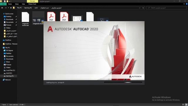Image resolution: width=188 pixels, height=106 pixels.
Task: Click This PC in the breadcrumb
Action: click(19, 8)
